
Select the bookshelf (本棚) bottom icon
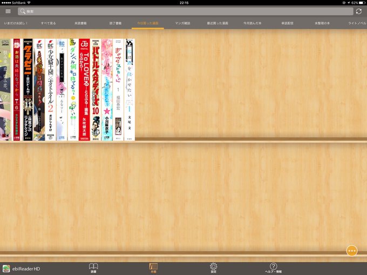(153, 268)
